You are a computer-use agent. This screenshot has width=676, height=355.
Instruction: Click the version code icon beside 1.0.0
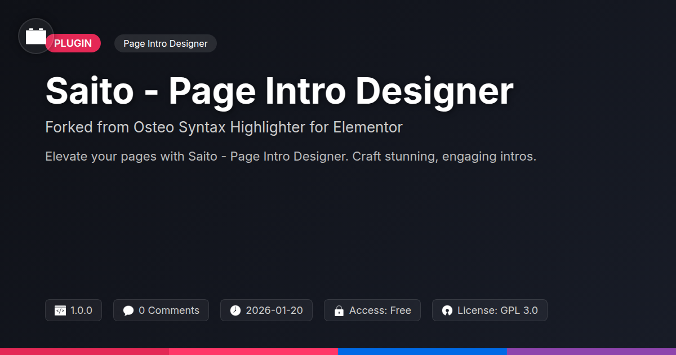(60, 310)
